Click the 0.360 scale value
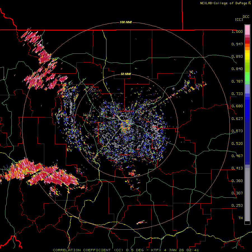 237,181
